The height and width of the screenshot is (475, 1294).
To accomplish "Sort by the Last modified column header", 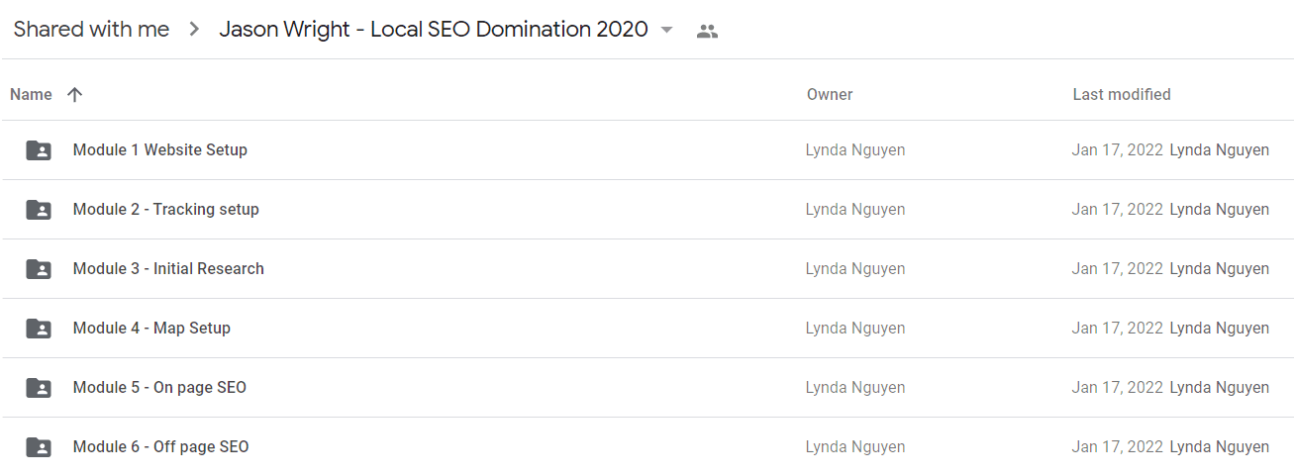I will coord(1122,95).
